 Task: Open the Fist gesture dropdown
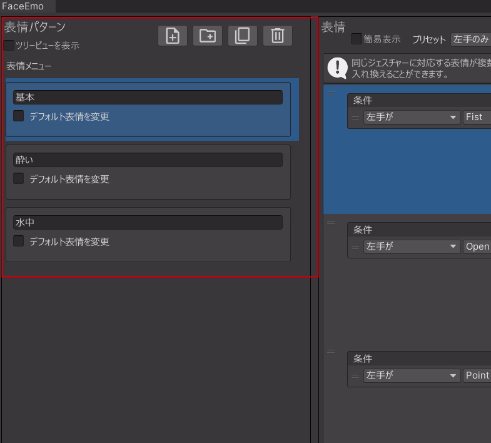click(x=477, y=117)
